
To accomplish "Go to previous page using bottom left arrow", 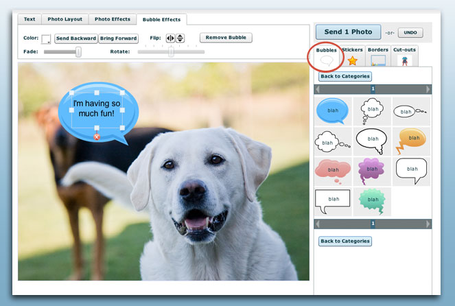I will point(318,224).
